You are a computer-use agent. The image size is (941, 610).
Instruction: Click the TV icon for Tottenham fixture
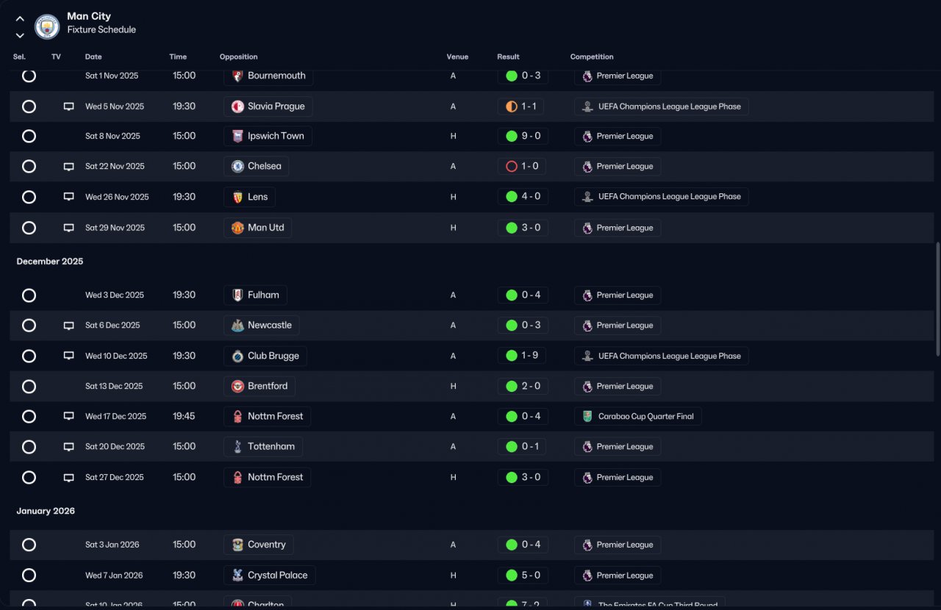(x=68, y=447)
